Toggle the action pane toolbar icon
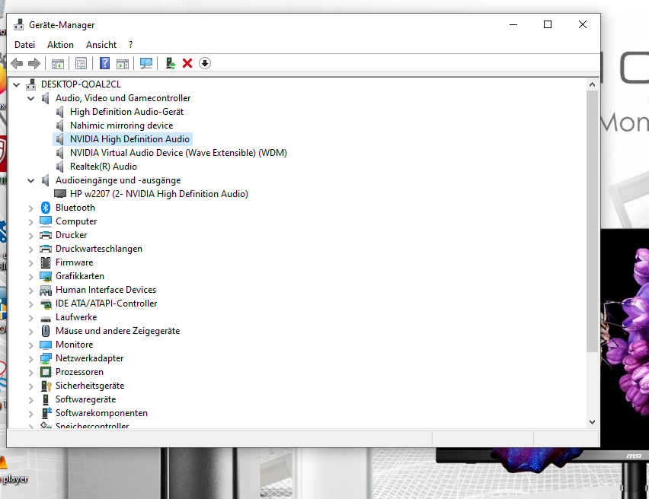The height and width of the screenshot is (499, 649). coord(123,64)
